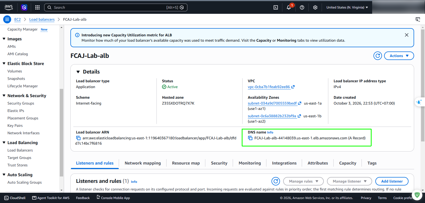Viewport: 425px width, 203px height.
Task: Click the purple console icon next to AWS logo
Action: (x=24, y=7)
